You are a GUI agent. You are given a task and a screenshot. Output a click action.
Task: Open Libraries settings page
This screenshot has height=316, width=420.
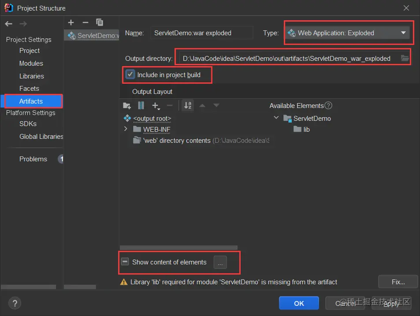[32, 76]
